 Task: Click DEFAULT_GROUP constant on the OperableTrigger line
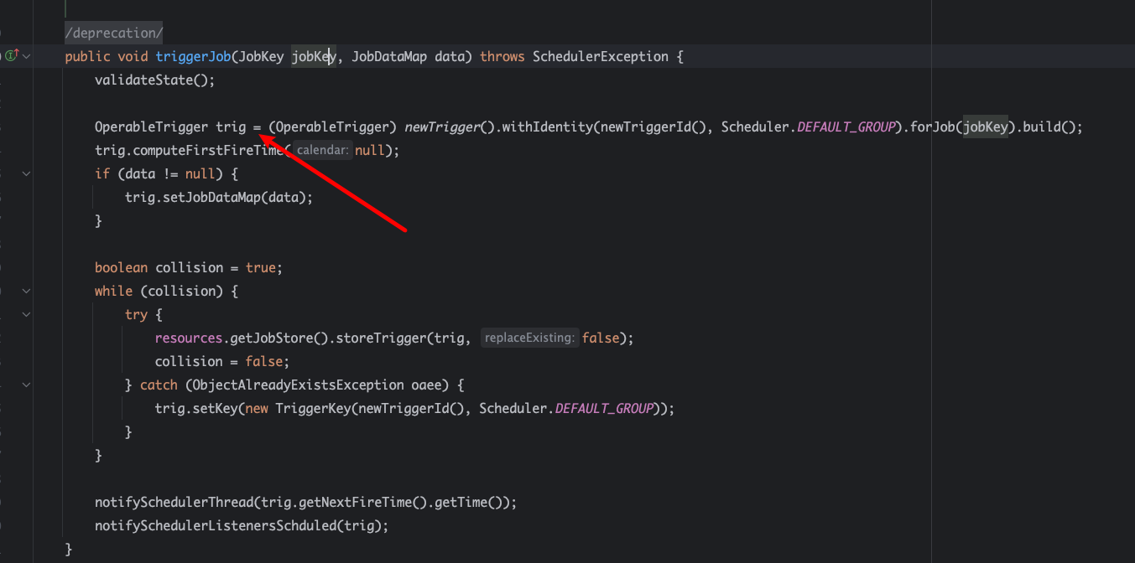[x=845, y=127]
